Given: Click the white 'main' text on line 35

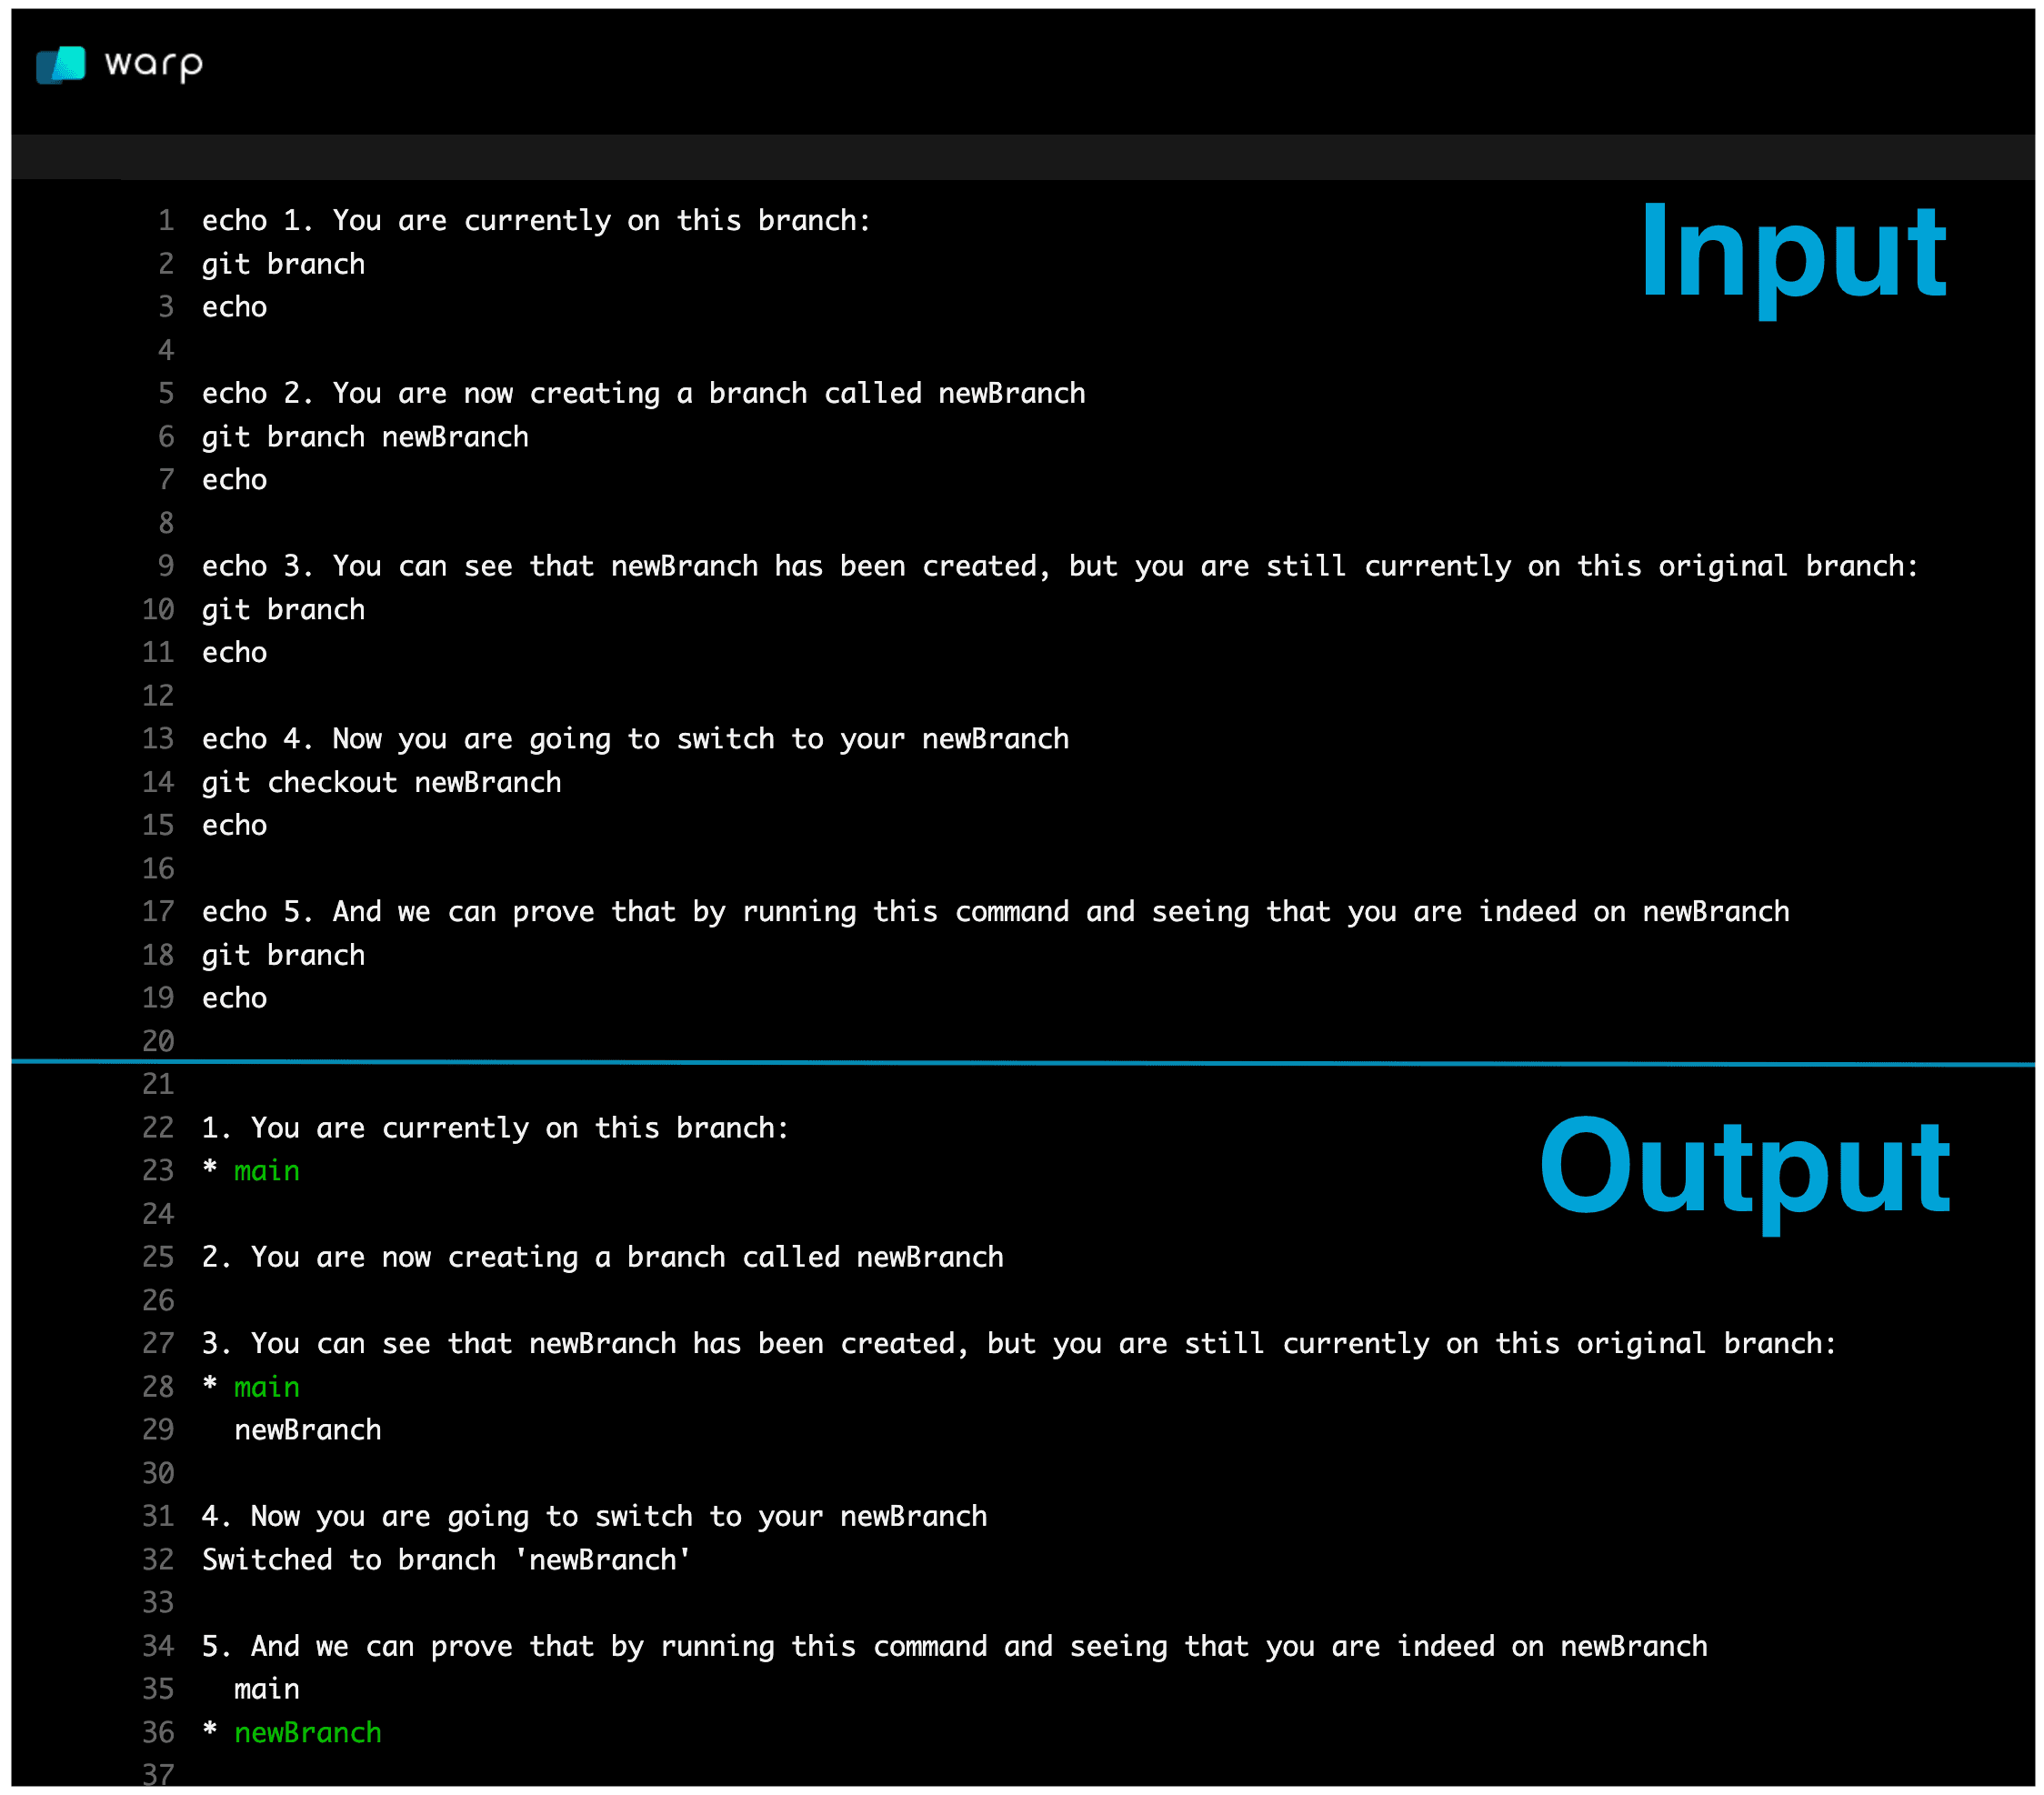Looking at the screenshot, I should [266, 1689].
